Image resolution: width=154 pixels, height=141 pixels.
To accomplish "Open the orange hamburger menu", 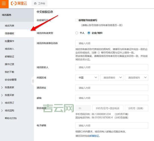I will click(4, 4).
